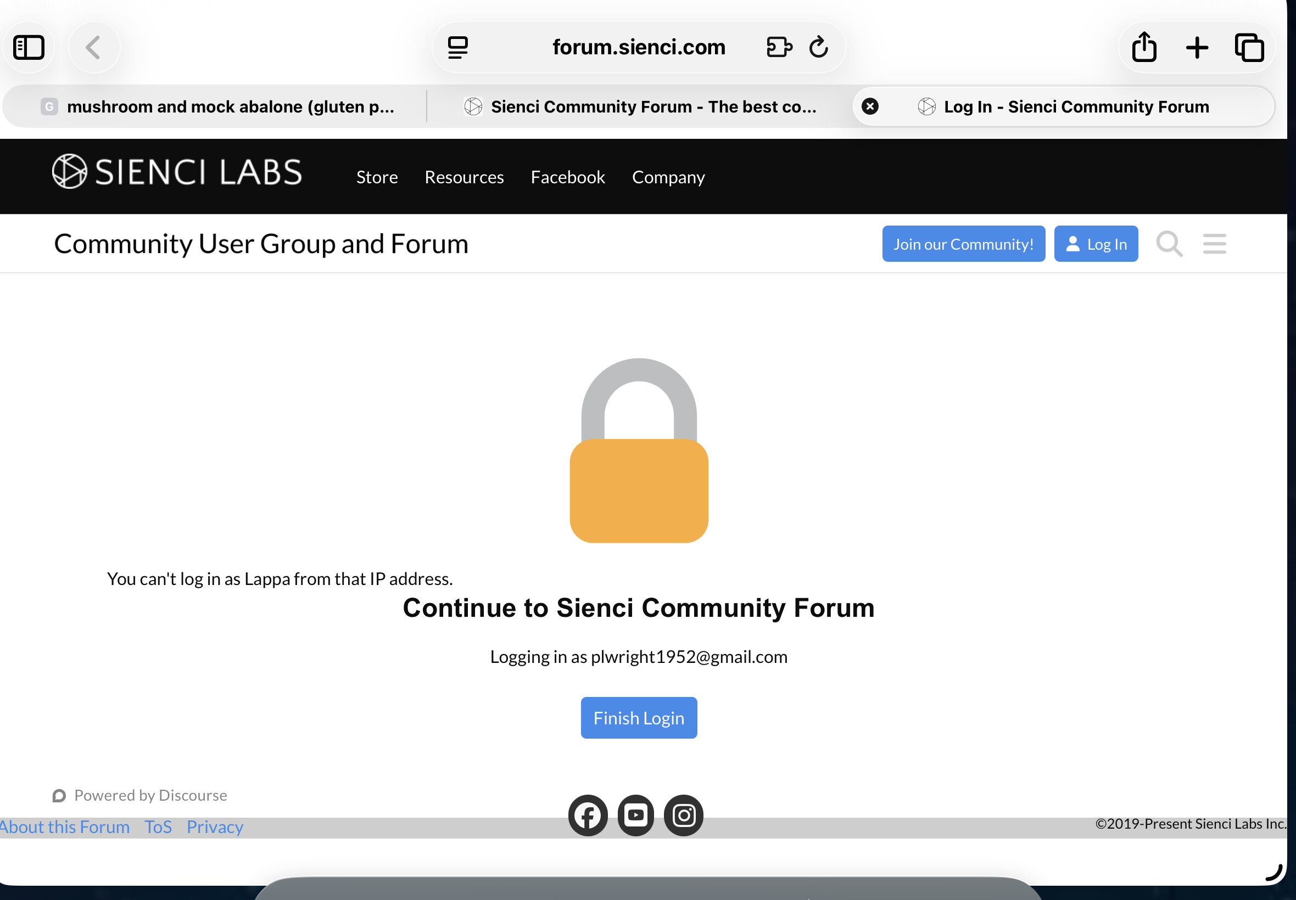Click the padlock image
Screen dimensions: 1296x900
[x=639, y=450]
